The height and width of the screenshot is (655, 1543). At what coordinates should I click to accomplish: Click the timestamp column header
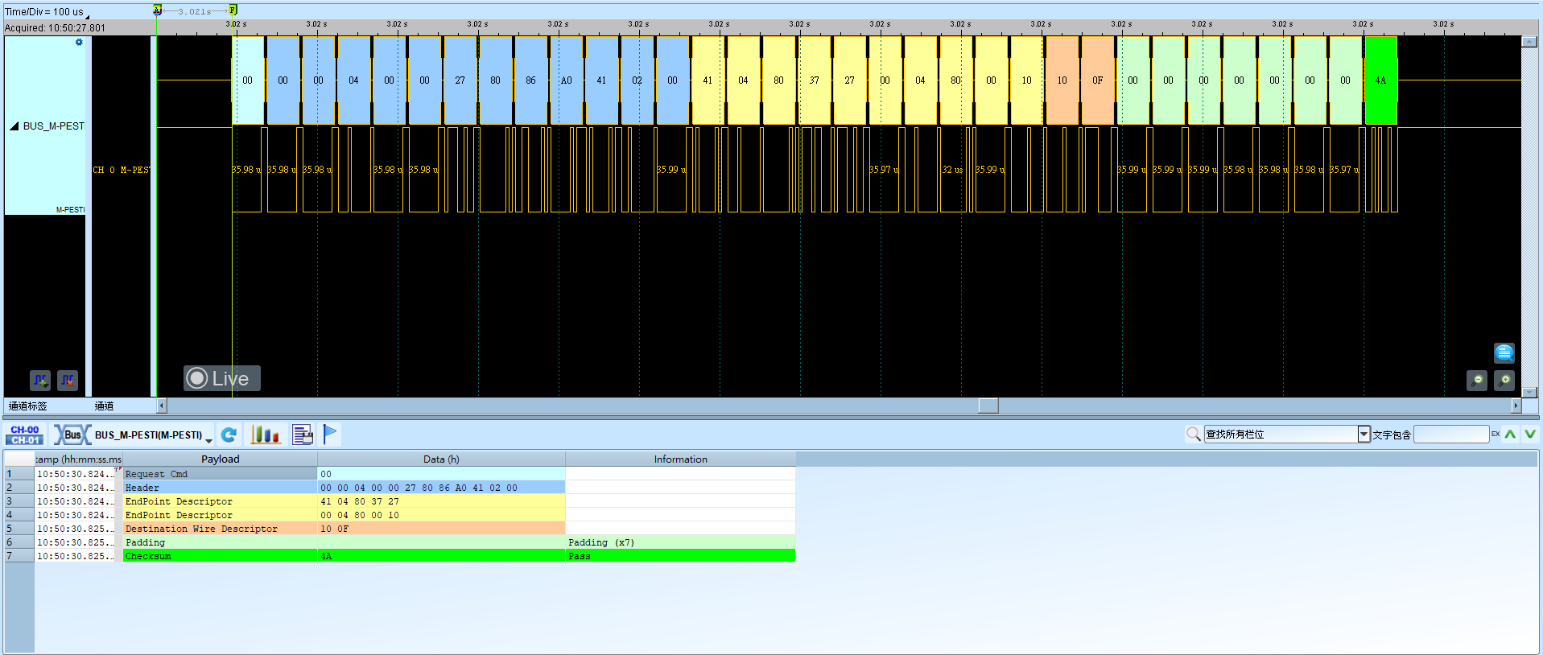pyautogui.click(x=78, y=459)
